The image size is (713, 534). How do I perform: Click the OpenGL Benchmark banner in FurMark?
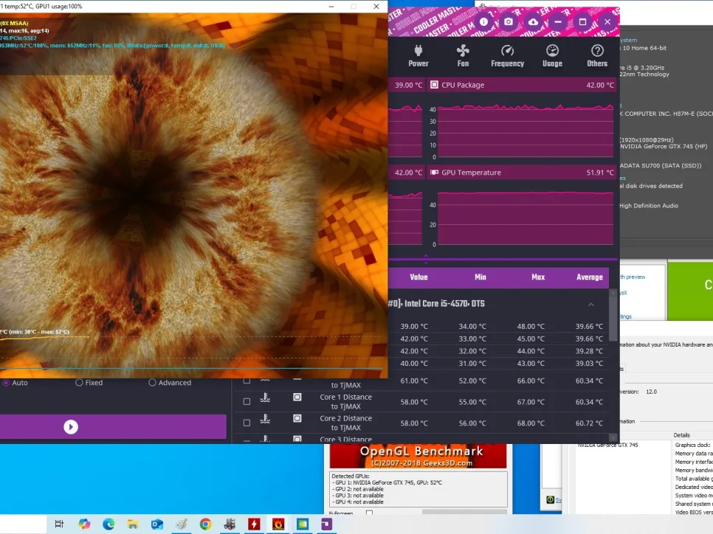click(x=418, y=456)
